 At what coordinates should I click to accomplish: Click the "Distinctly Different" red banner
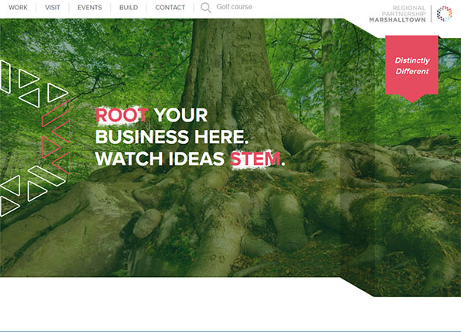click(411, 66)
